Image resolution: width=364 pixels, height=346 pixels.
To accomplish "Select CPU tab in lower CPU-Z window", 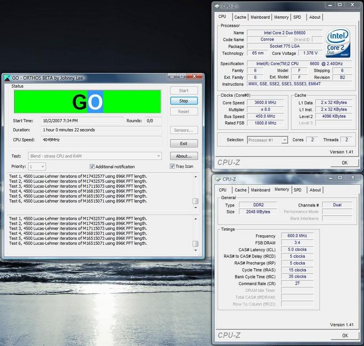I will (222, 190).
